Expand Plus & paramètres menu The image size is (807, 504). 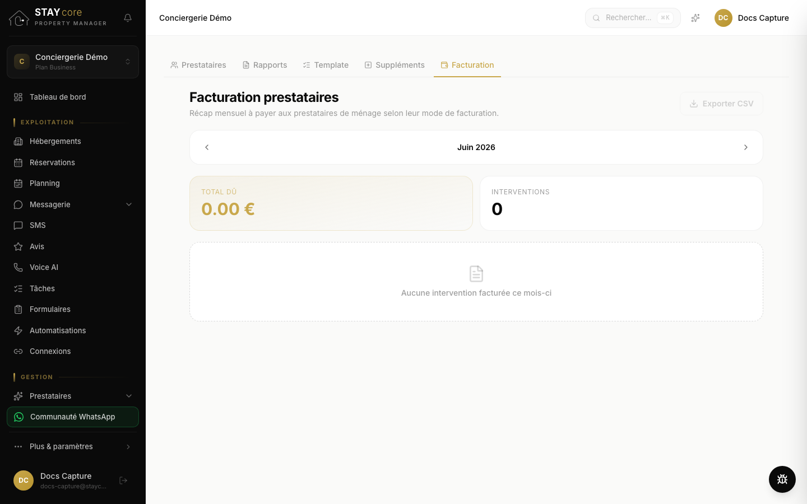(73, 446)
